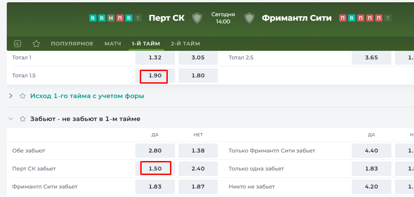This screenshot has height=197, width=414.
Task: Star the Исход 1-го тайма market
Action: pos(23,96)
